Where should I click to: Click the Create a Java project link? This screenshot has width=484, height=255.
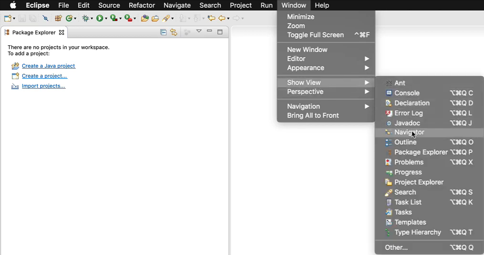[49, 66]
